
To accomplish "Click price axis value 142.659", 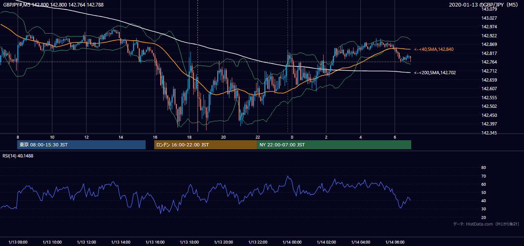I will (489, 80).
